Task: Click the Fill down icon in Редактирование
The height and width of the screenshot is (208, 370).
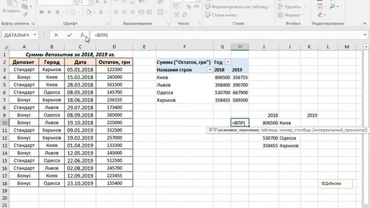Action: tap(320, 6)
